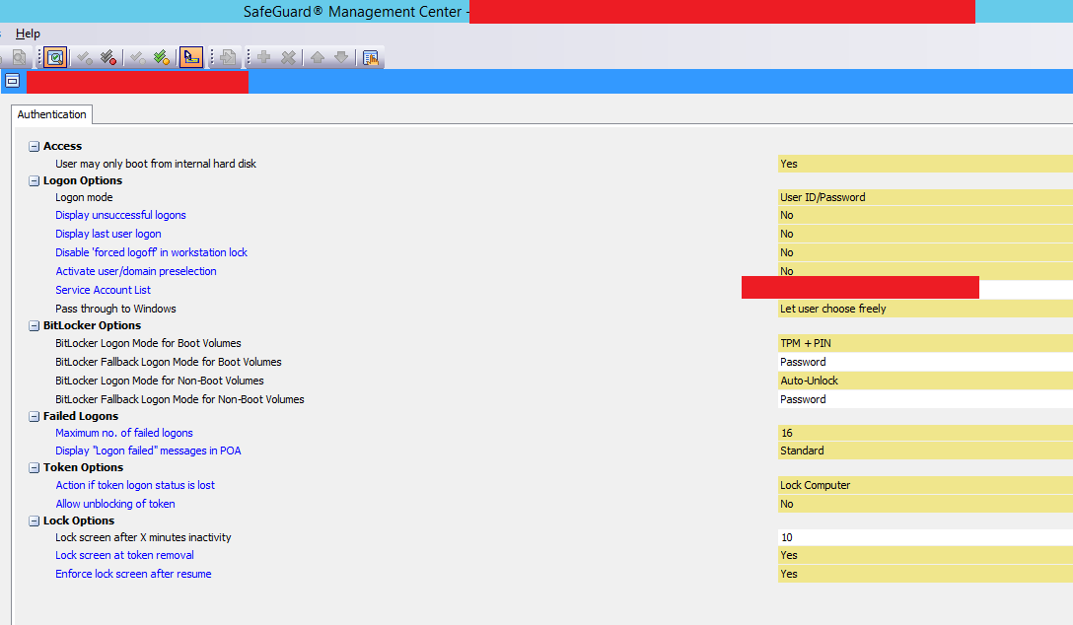Click Maximum no. of failed logons link
Screen dimensions: 1073x625
[124, 433]
